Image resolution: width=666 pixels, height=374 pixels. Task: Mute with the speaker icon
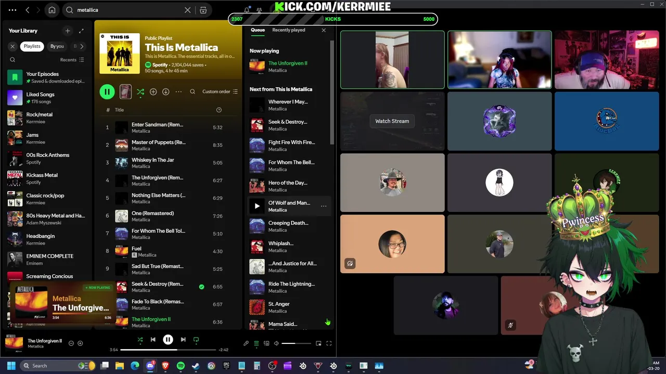[276, 343]
